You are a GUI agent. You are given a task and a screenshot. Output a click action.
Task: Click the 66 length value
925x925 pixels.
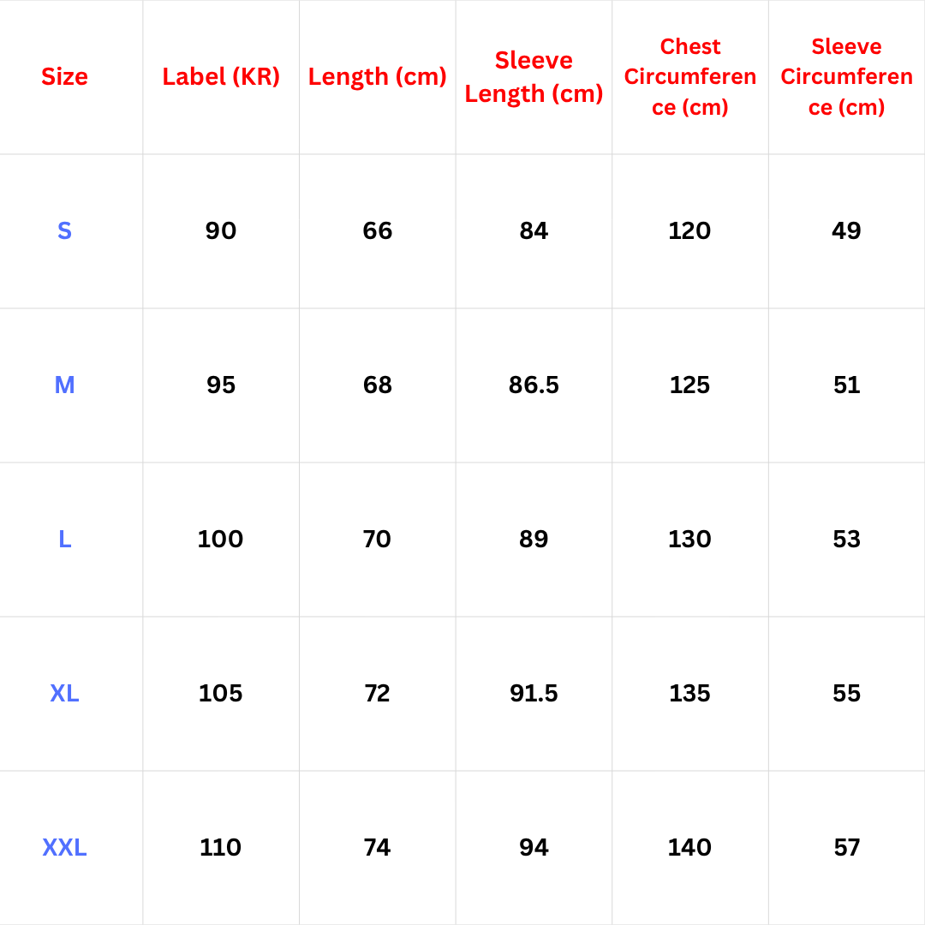click(x=378, y=231)
